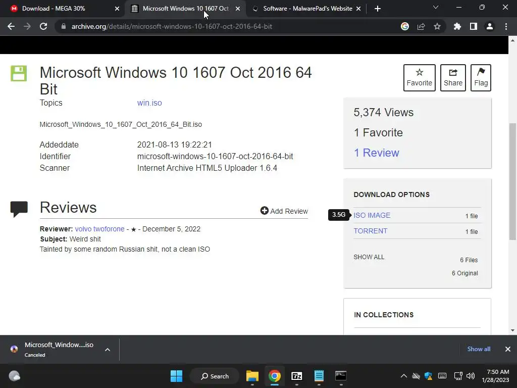The width and height of the screenshot is (517, 388).
Task: Open the weather widget on the taskbar
Action: coord(14,376)
